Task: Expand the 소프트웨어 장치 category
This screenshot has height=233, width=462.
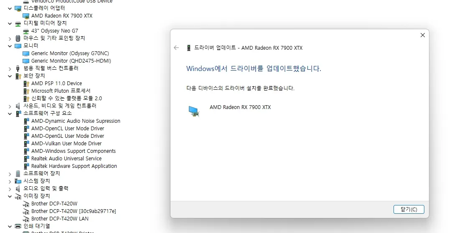Action: (x=10, y=174)
